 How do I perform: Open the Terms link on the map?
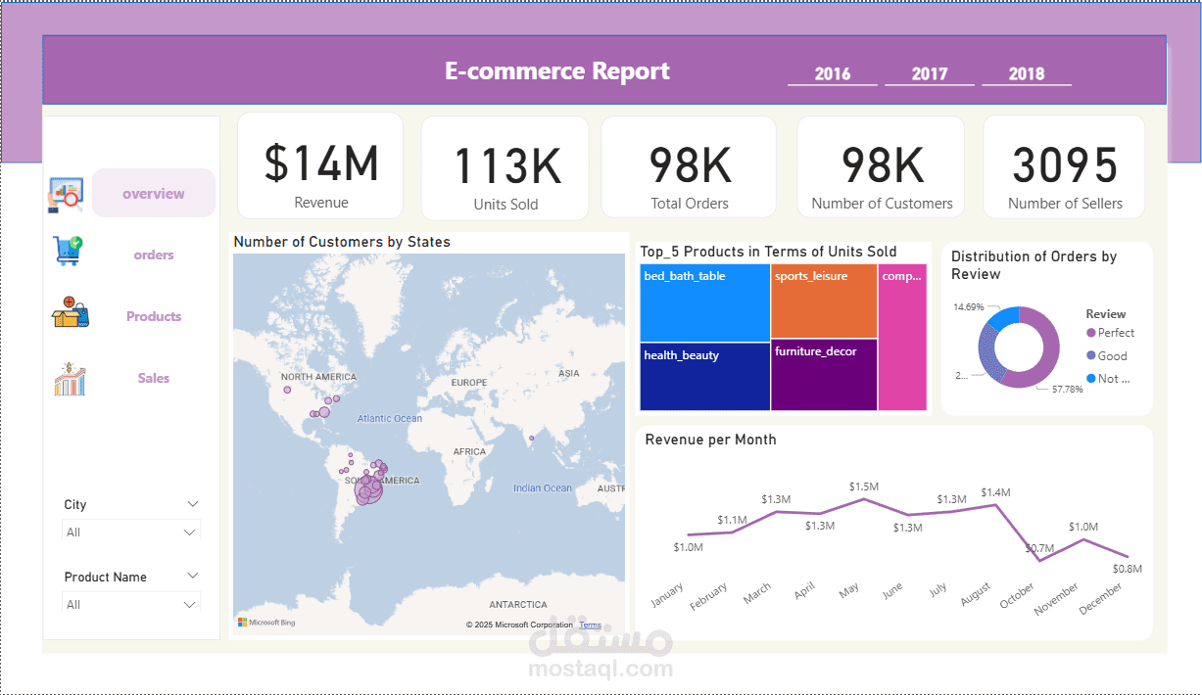pos(589,624)
